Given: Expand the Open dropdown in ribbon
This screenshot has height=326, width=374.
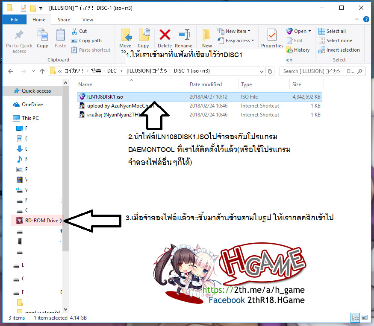Looking at the screenshot, I should pyautogui.click(x=299, y=31).
